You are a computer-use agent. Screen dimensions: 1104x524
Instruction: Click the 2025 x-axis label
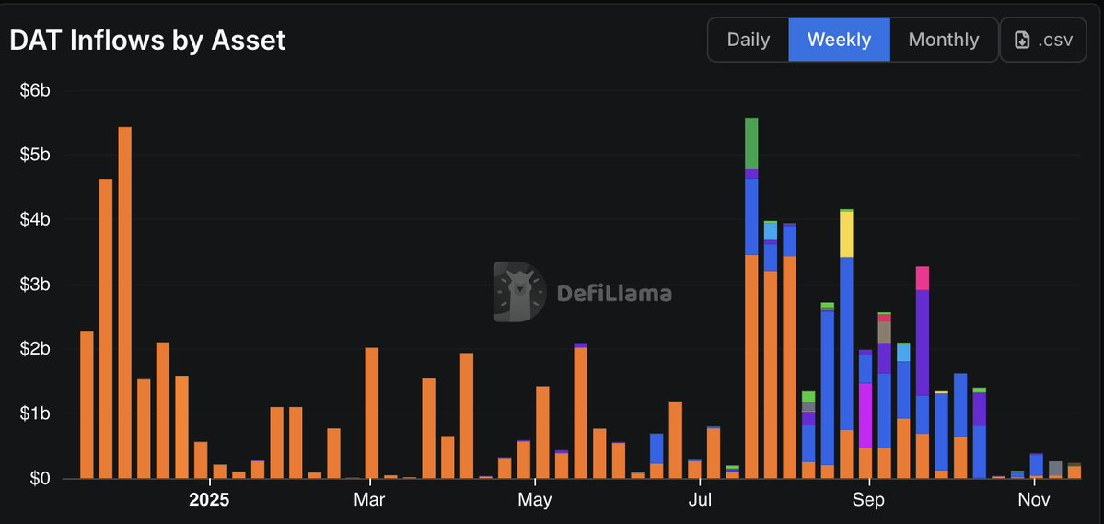pos(209,500)
